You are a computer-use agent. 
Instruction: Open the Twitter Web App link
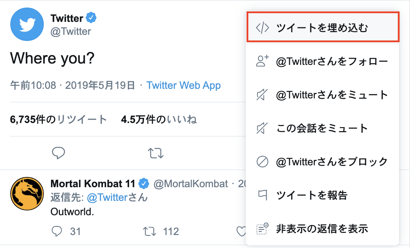pos(183,85)
